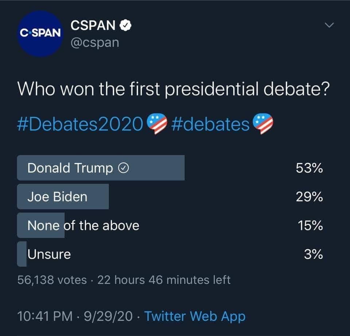350x336 pixels.
Task: Click the flag emoji after #Debates2020
Action: click(x=157, y=124)
